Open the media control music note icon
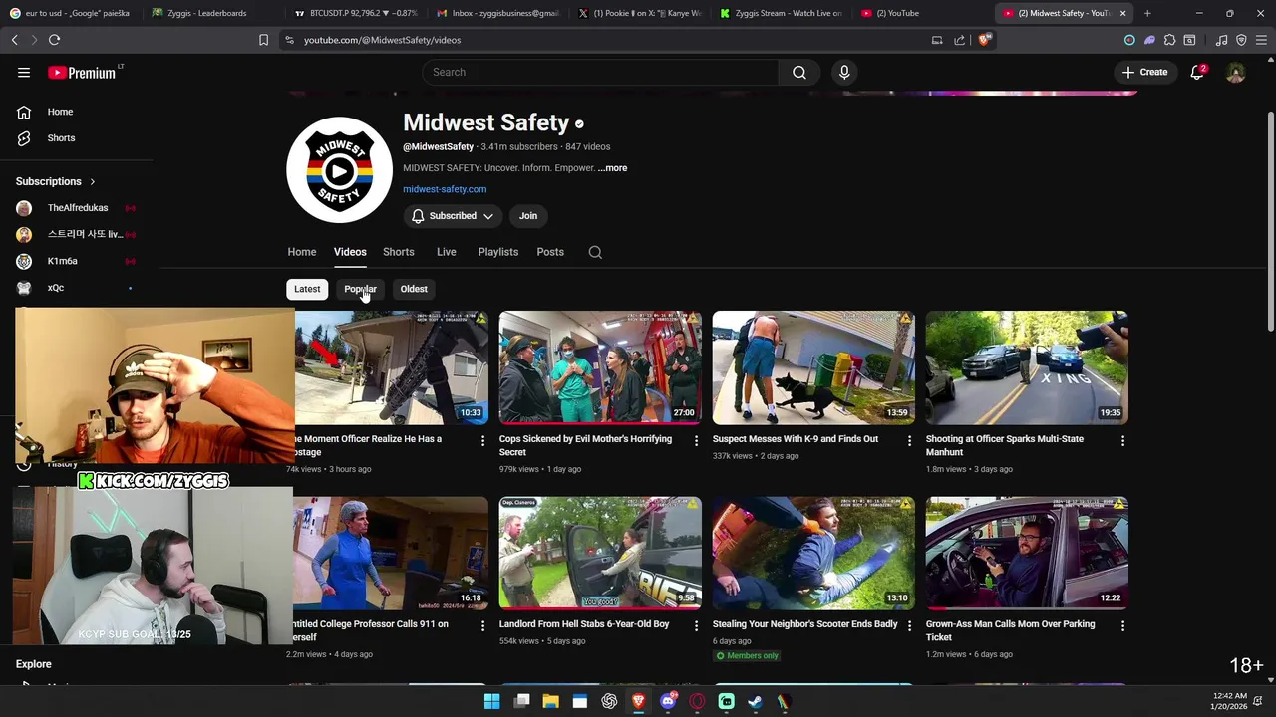Image resolution: width=1276 pixels, height=717 pixels. coord(1221,40)
